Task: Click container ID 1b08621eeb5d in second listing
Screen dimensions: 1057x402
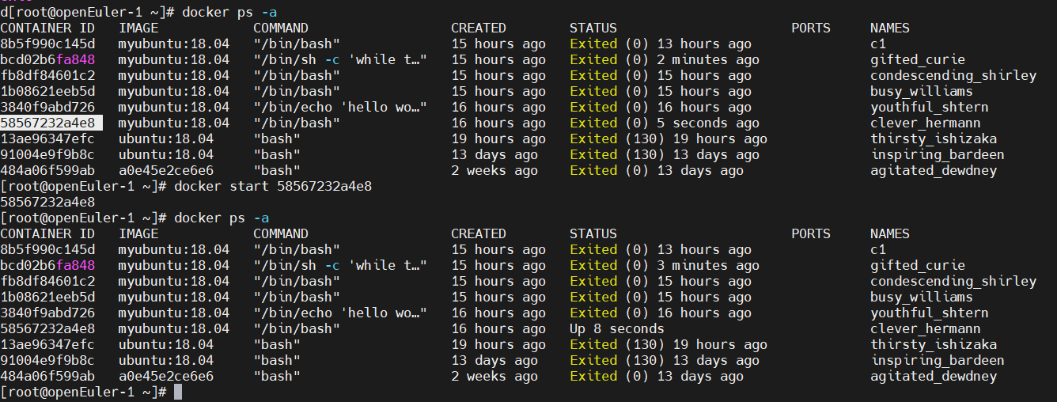Action: (x=47, y=297)
